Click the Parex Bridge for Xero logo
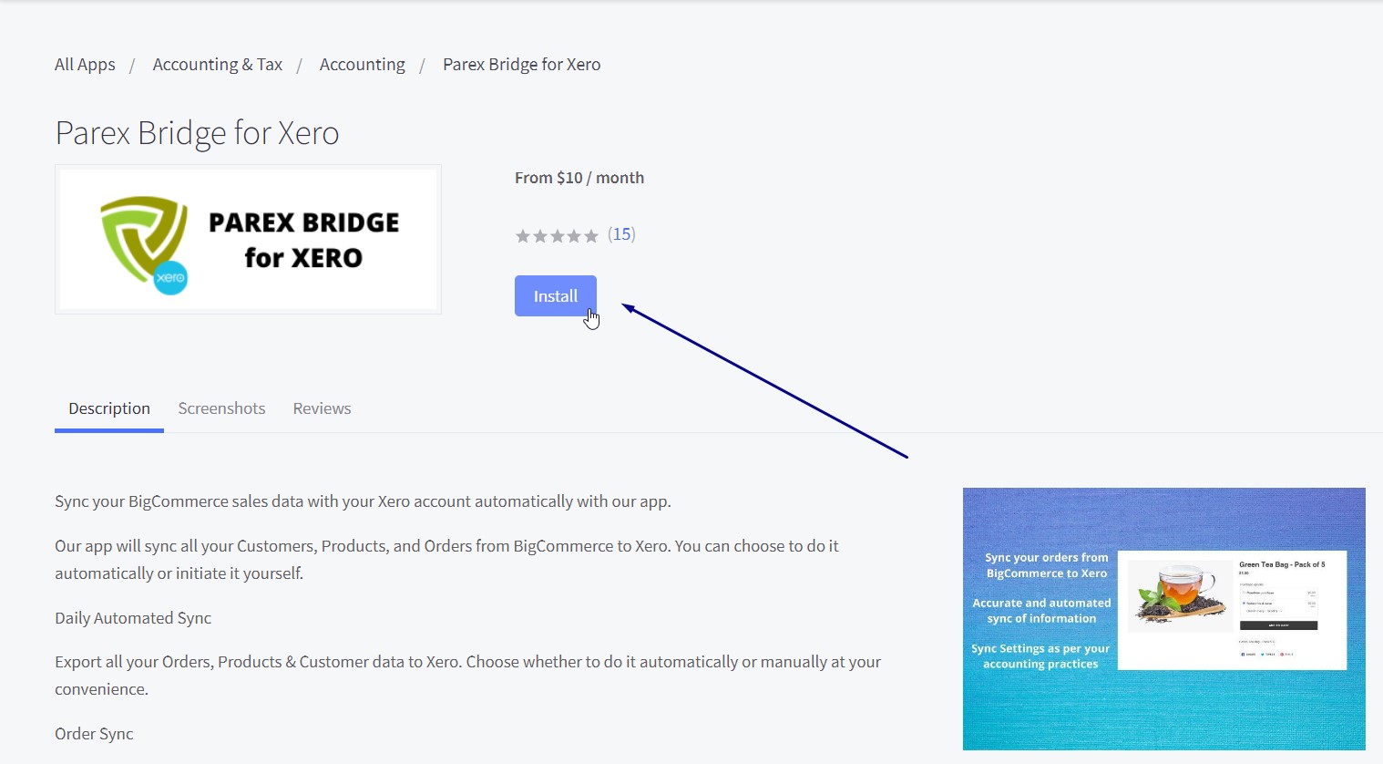Viewport: 1383px width, 764px height. coord(248,239)
